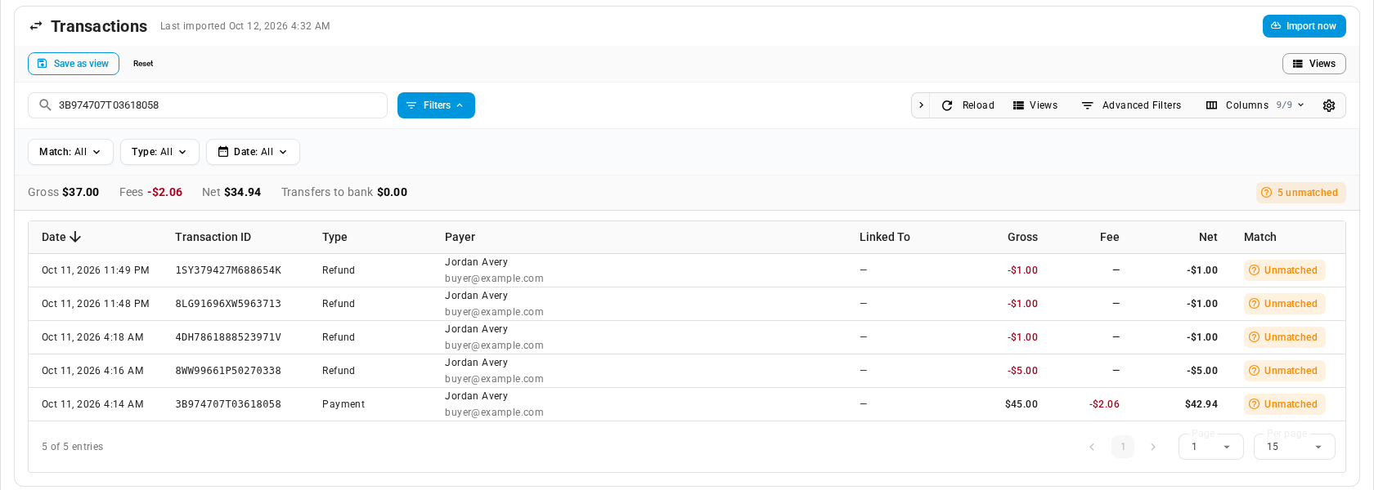The width and height of the screenshot is (1374, 490).
Task: Go to next page arrow
Action: coord(1153,447)
